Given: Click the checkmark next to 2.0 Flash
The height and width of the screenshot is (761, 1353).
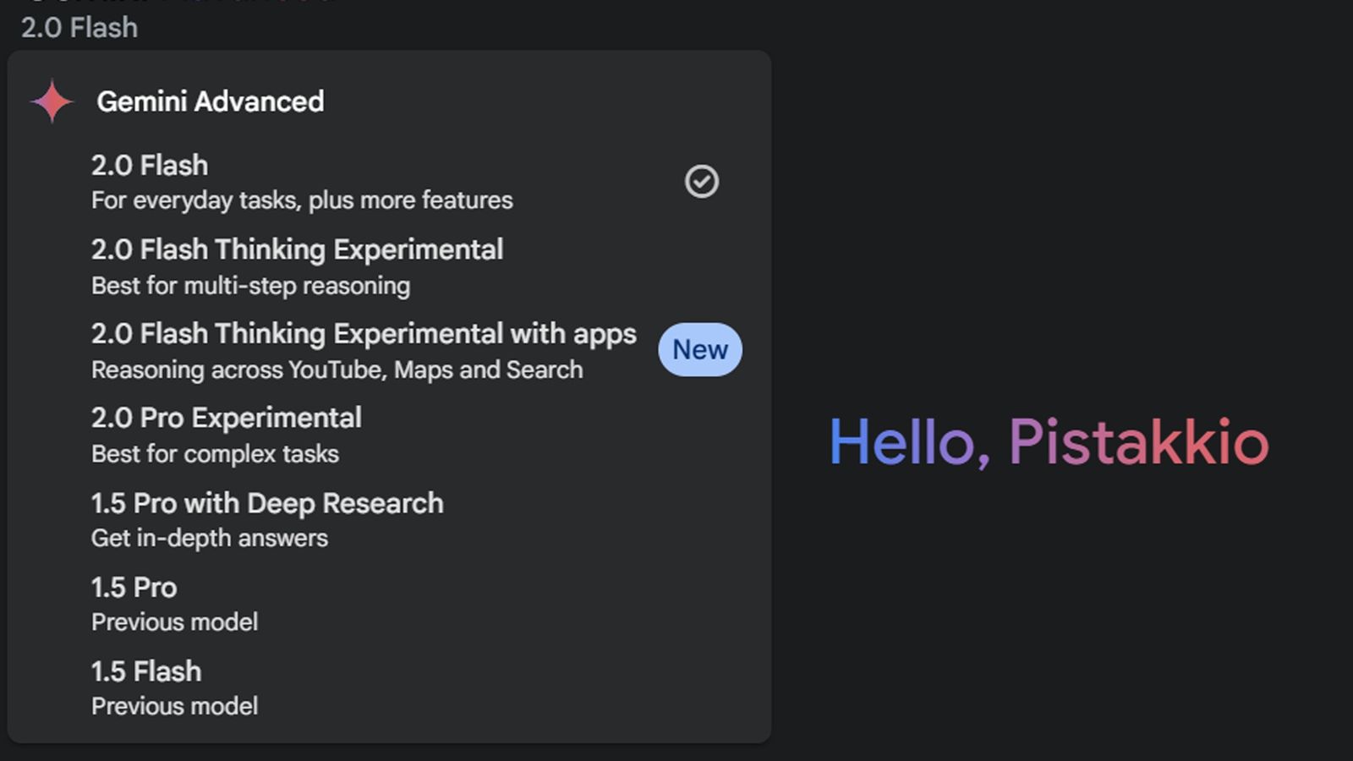Looking at the screenshot, I should [x=701, y=181].
